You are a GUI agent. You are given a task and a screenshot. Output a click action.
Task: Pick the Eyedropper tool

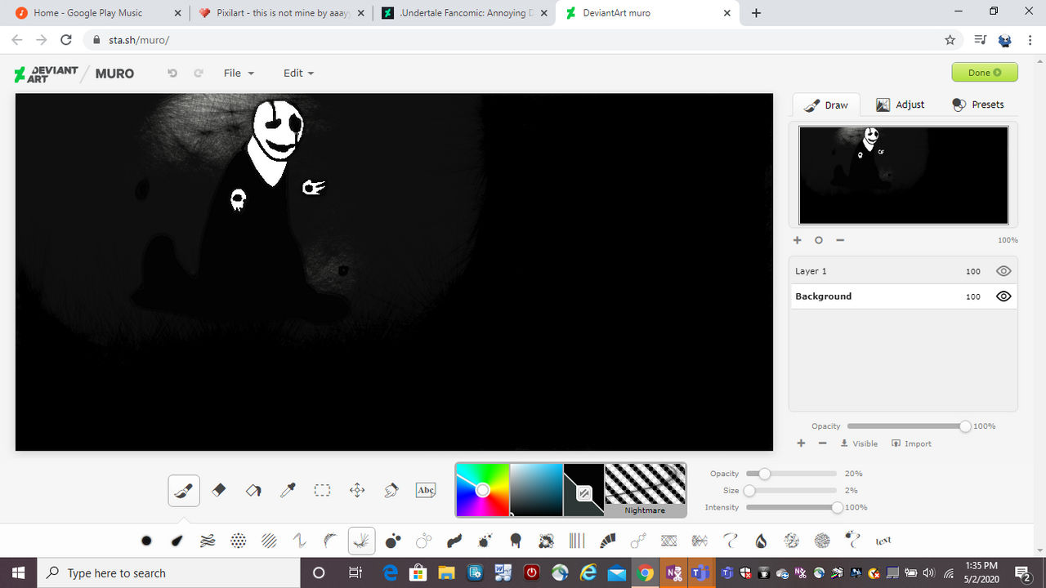[x=288, y=490]
